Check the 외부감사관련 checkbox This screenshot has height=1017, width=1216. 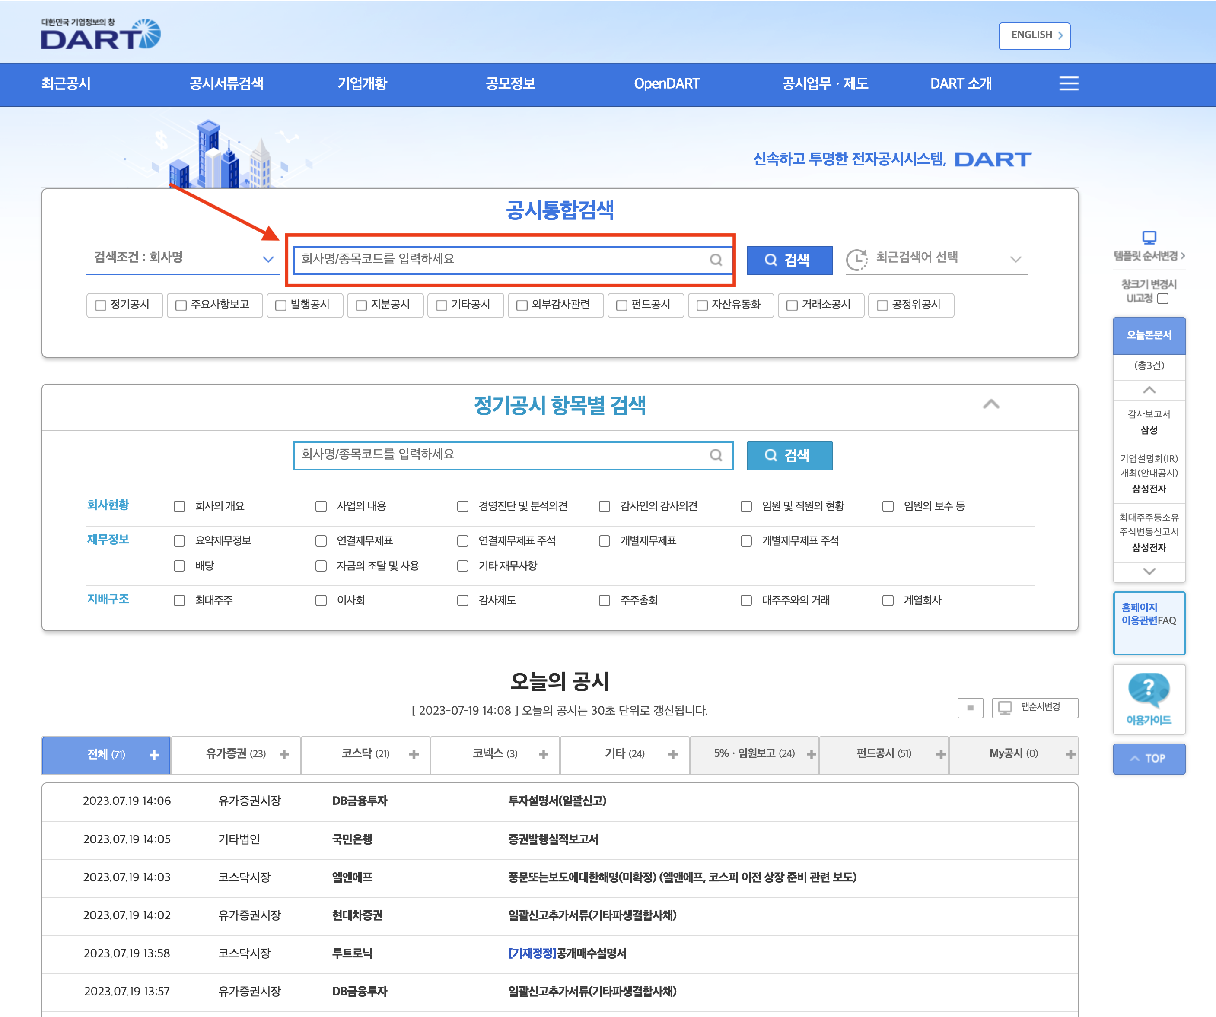tap(522, 305)
